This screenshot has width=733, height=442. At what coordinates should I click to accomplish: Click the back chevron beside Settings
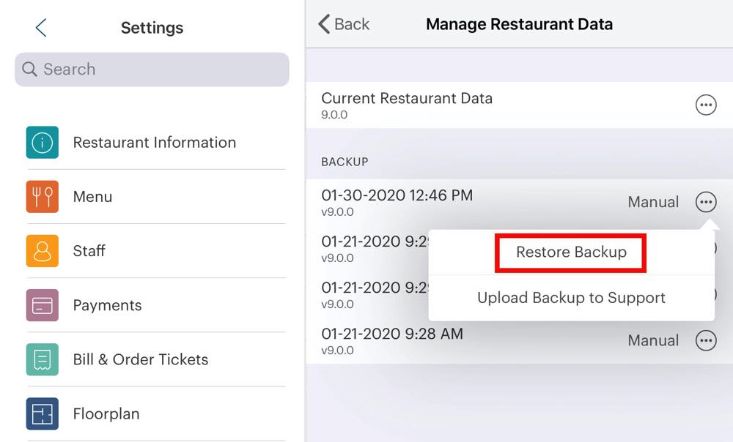40,27
